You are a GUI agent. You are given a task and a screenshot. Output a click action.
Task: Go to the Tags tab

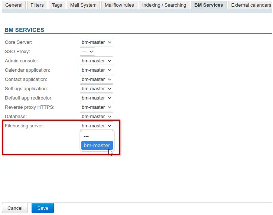tap(57, 5)
